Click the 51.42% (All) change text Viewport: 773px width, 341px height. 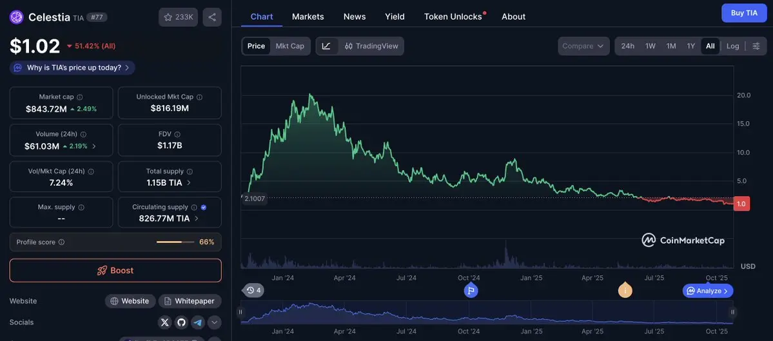[x=95, y=46]
